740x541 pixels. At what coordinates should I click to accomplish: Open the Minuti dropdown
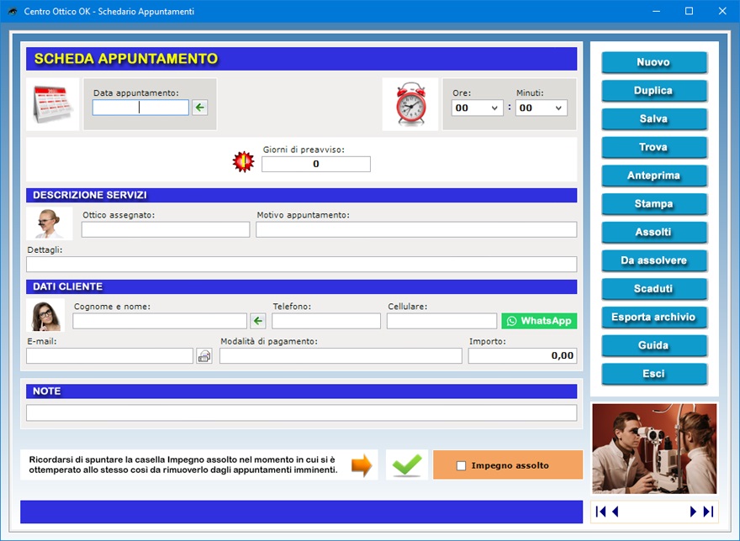tap(542, 108)
